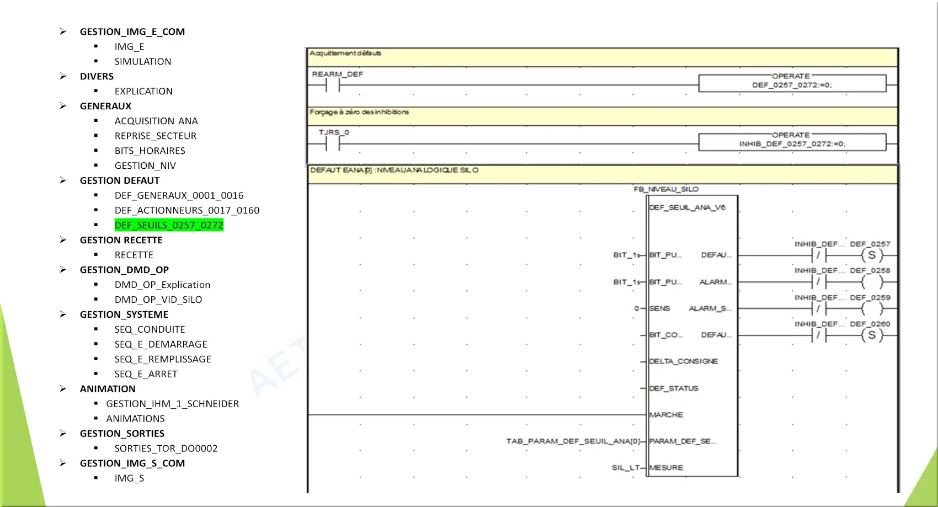
Task: Open DEF_ACTIONNEURS_0017_0160 section
Action: point(187,211)
